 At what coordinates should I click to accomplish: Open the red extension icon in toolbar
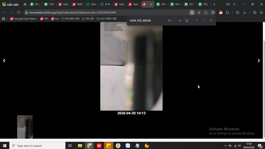(221, 12)
